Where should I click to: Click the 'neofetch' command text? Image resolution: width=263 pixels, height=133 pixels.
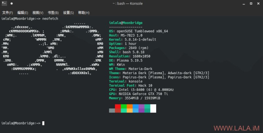tap(50, 19)
